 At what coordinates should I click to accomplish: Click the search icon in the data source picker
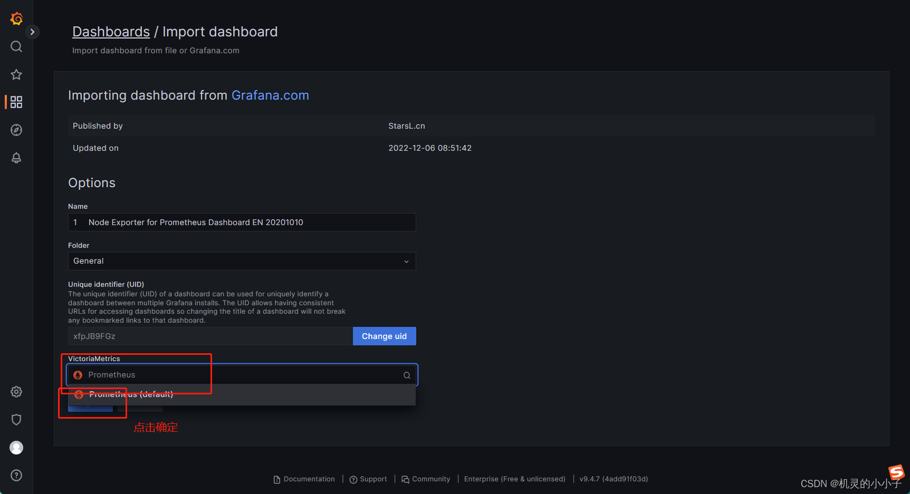click(407, 375)
